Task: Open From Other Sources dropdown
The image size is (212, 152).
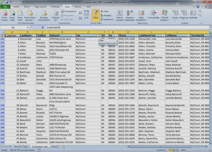Action: [30, 16]
